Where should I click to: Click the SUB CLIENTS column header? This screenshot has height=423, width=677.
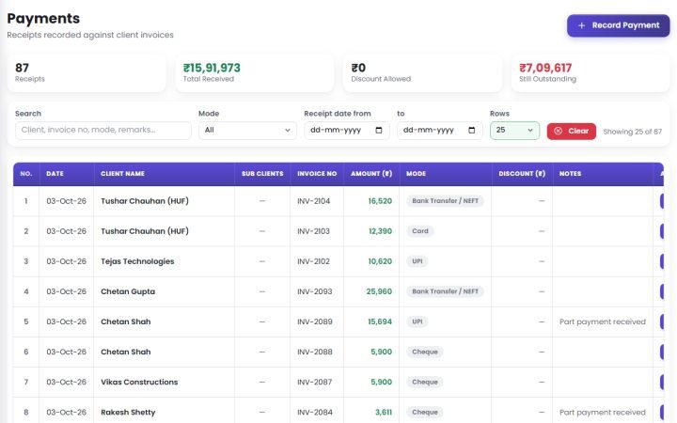click(262, 174)
